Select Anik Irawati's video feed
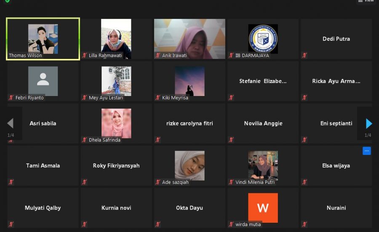 (x=190, y=39)
